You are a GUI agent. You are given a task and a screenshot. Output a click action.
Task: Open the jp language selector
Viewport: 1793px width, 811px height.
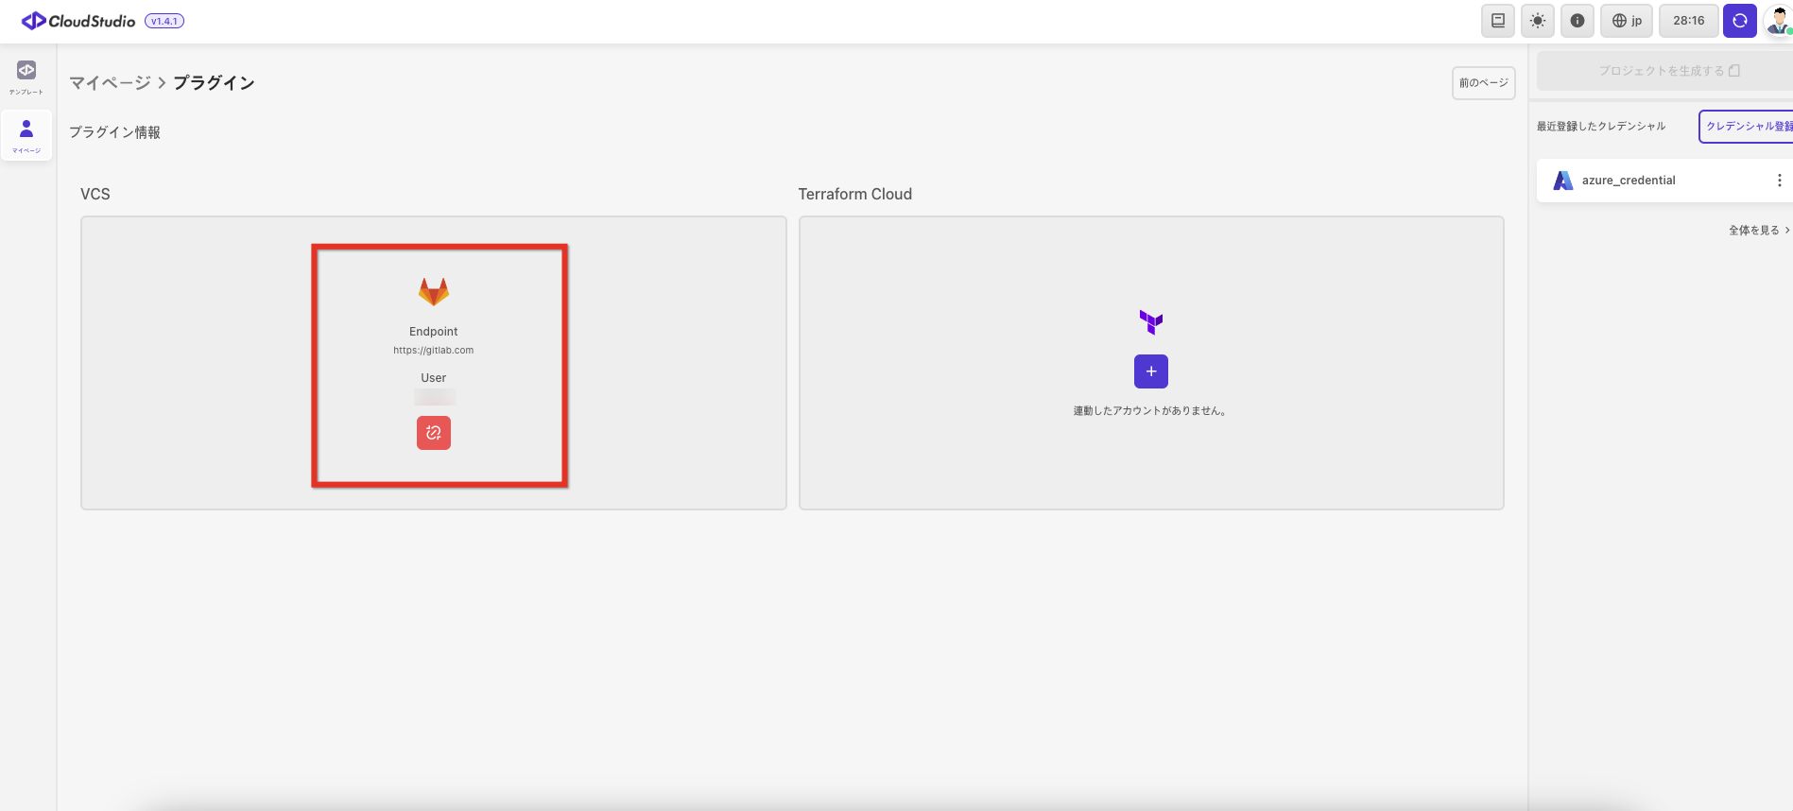[1627, 21]
